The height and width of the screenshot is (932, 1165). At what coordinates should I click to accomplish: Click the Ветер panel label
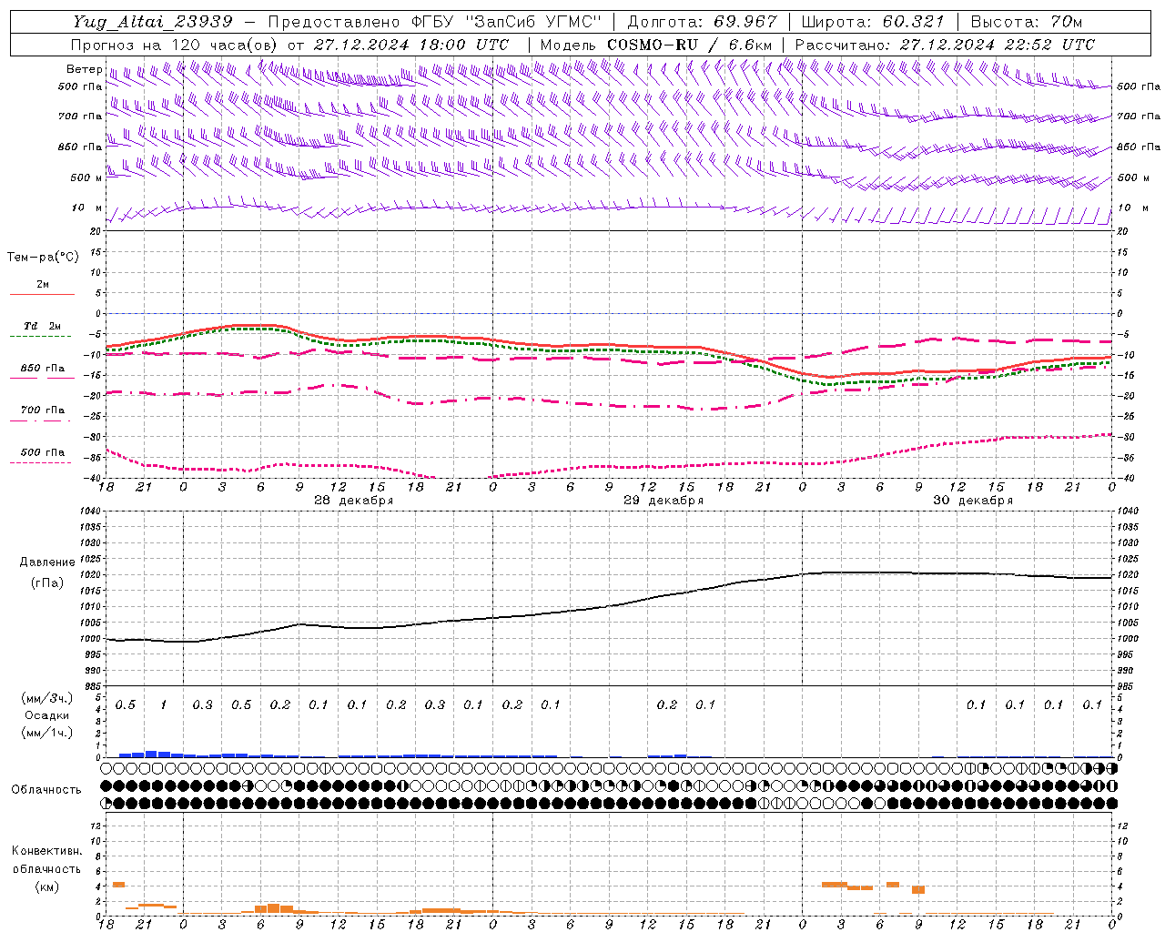[84, 69]
